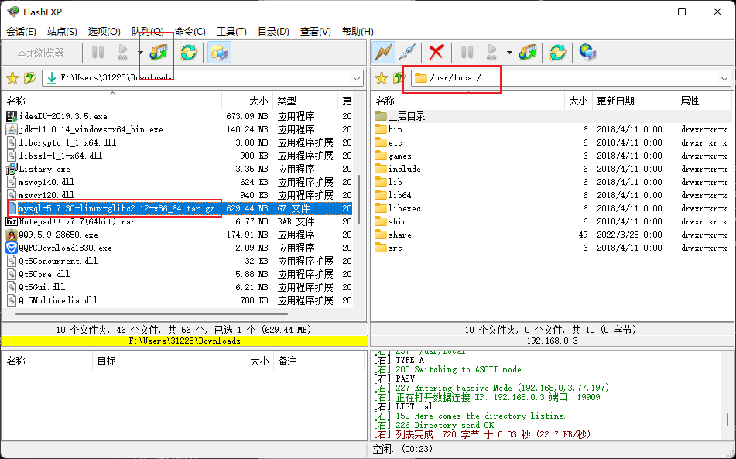Select the mysql-5.7.30 tar.gz file
Viewport: 736px width, 459px height.
pyautogui.click(x=116, y=208)
